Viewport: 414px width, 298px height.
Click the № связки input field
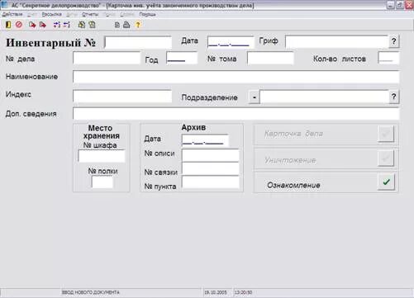point(211,168)
